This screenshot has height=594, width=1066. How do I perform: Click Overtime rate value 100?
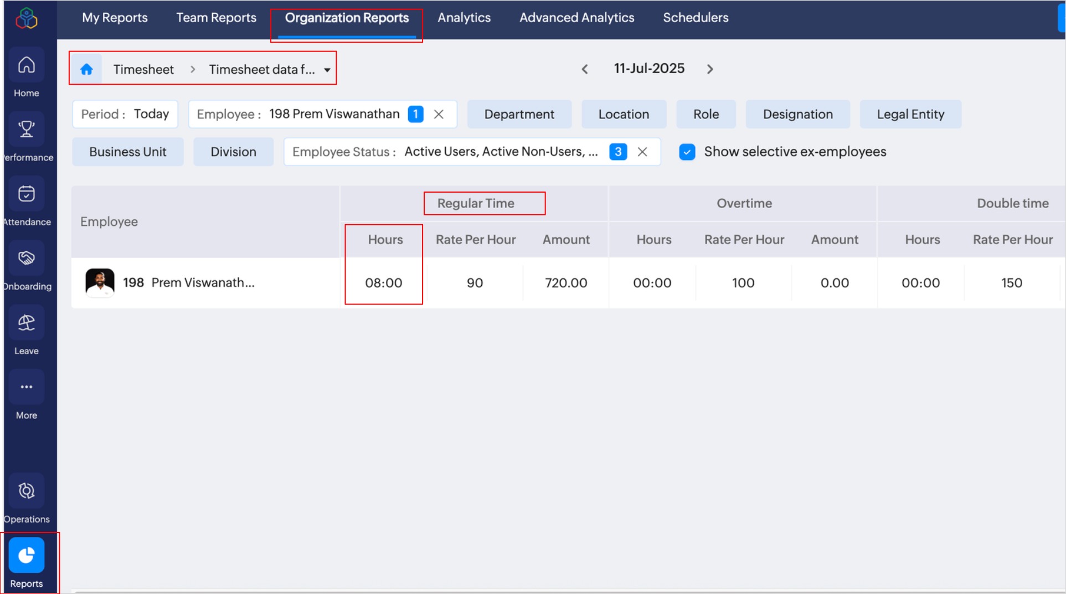click(743, 283)
